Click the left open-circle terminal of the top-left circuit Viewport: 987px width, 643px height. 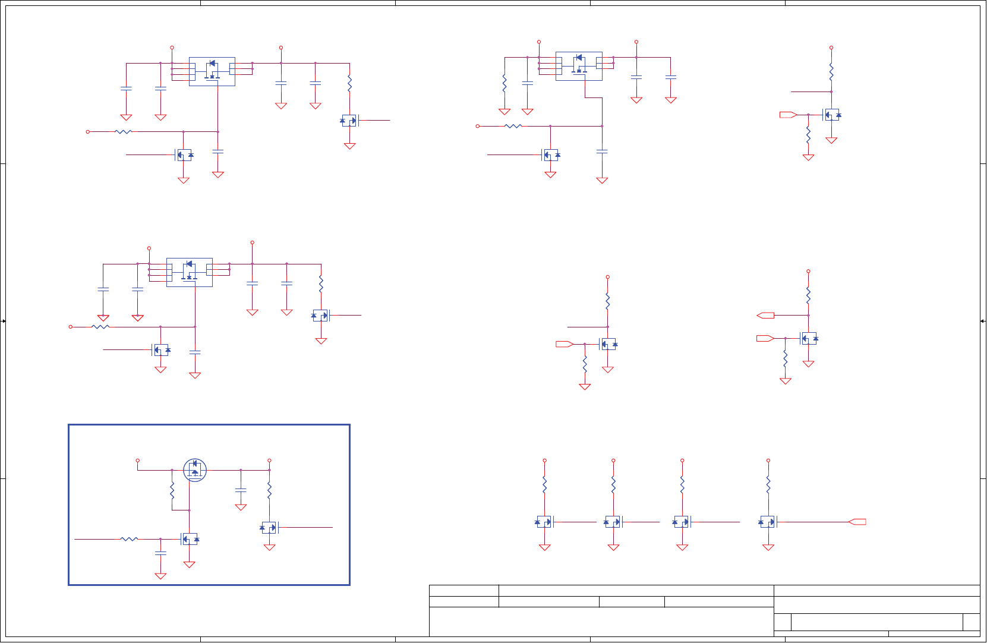88,131
